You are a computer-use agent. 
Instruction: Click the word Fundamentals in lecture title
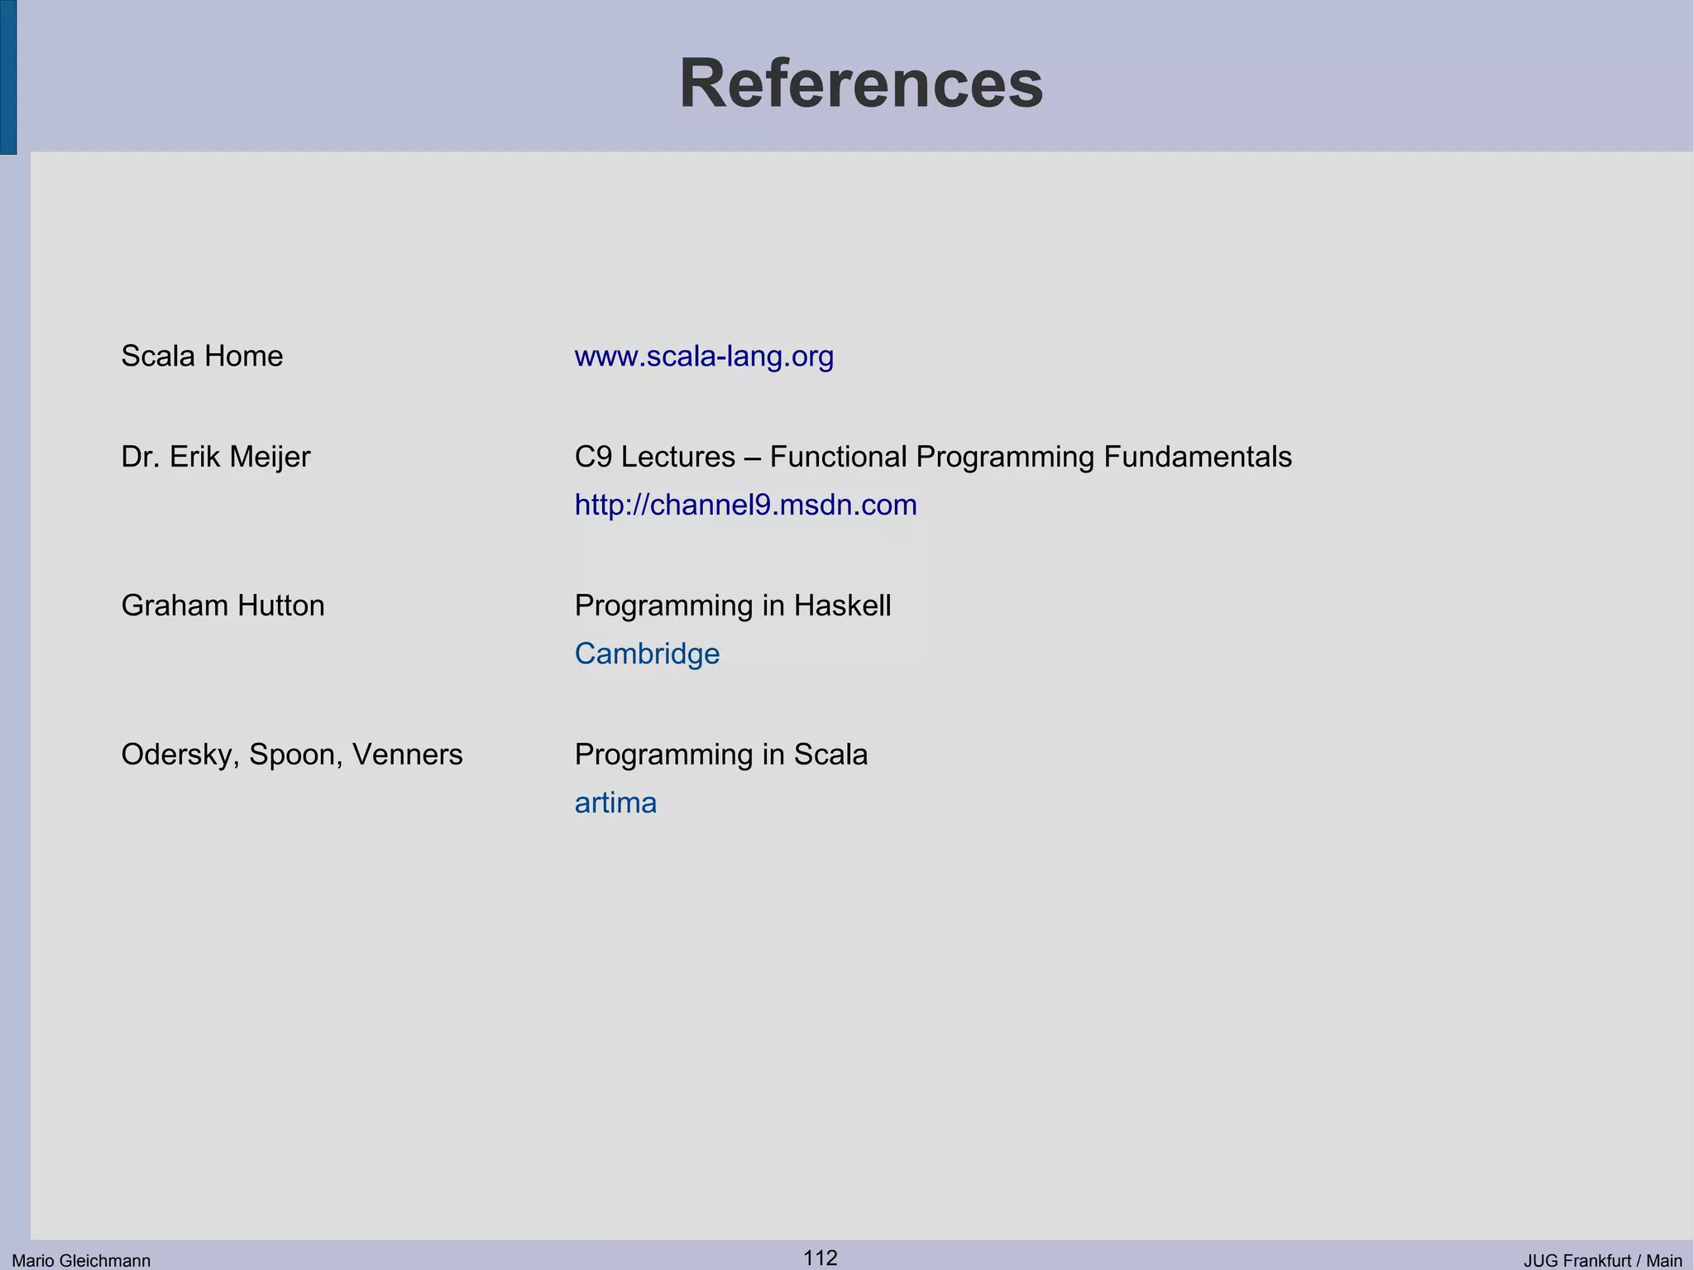[1197, 457]
